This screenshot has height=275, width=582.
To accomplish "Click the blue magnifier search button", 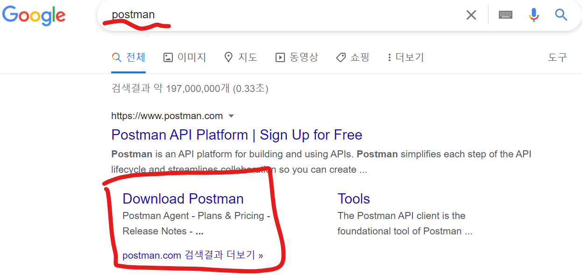I will (561, 15).
